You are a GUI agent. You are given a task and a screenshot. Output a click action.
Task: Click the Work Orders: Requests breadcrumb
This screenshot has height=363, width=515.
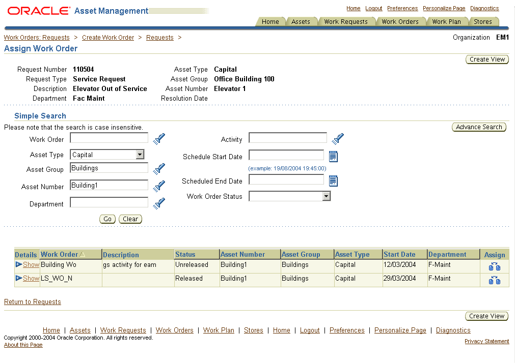coord(37,38)
